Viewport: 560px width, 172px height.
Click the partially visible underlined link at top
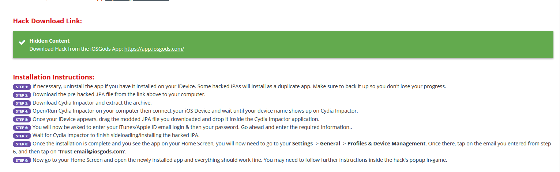(x=137, y=1)
